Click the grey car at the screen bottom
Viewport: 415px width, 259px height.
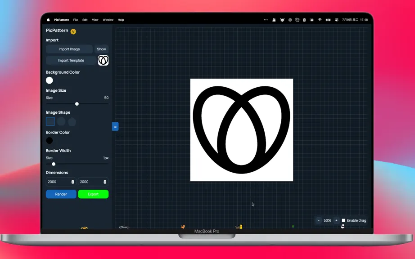point(124,227)
